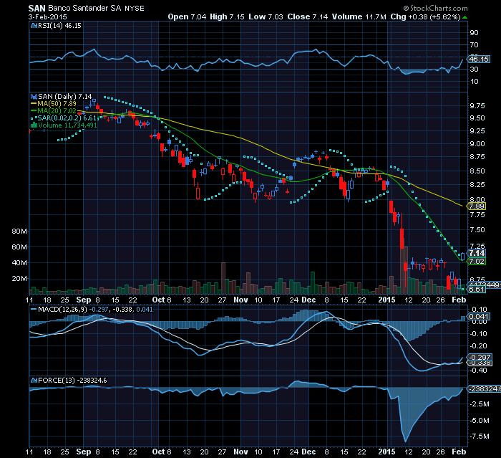Viewport: 501px width, 458px height.
Task: Click the FORCE(13) -238324.6 legend text
Action: (72, 380)
